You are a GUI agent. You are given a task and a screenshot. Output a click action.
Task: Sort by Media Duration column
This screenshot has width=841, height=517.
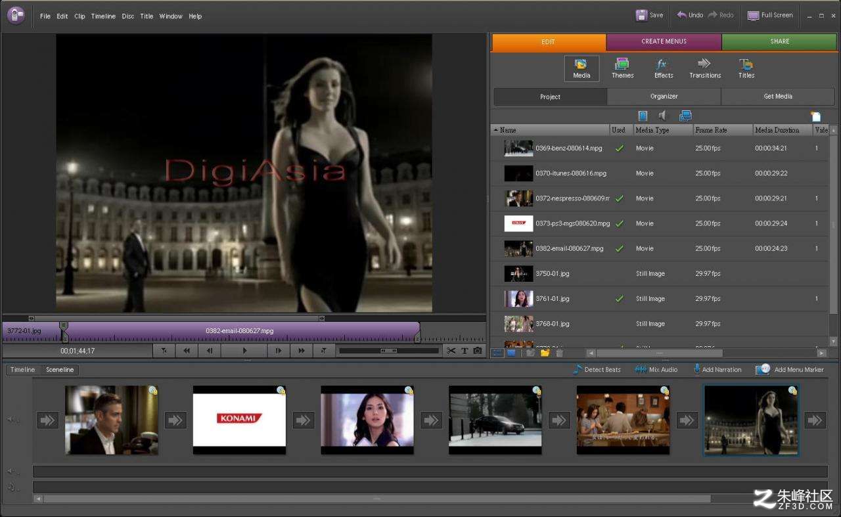tap(782, 130)
